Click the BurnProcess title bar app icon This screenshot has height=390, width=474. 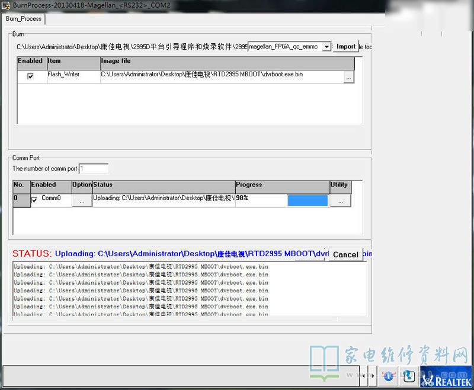[x=6, y=5]
